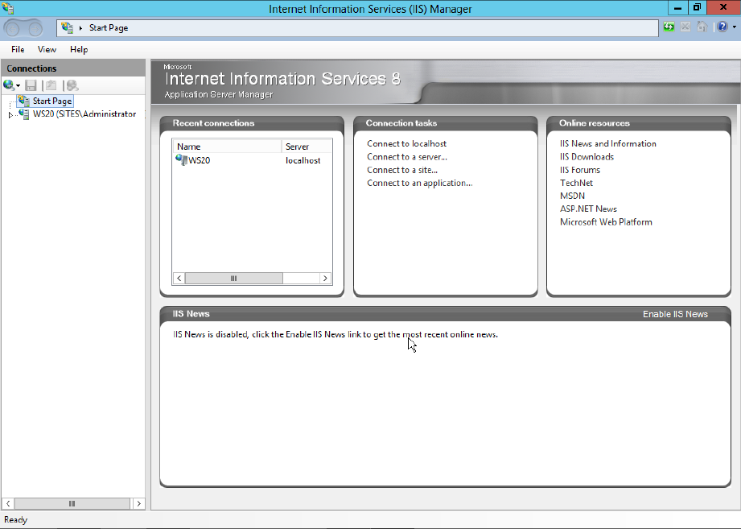The height and width of the screenshot is (529, 741).
Task: Open the Help menu
Action: 79,49
